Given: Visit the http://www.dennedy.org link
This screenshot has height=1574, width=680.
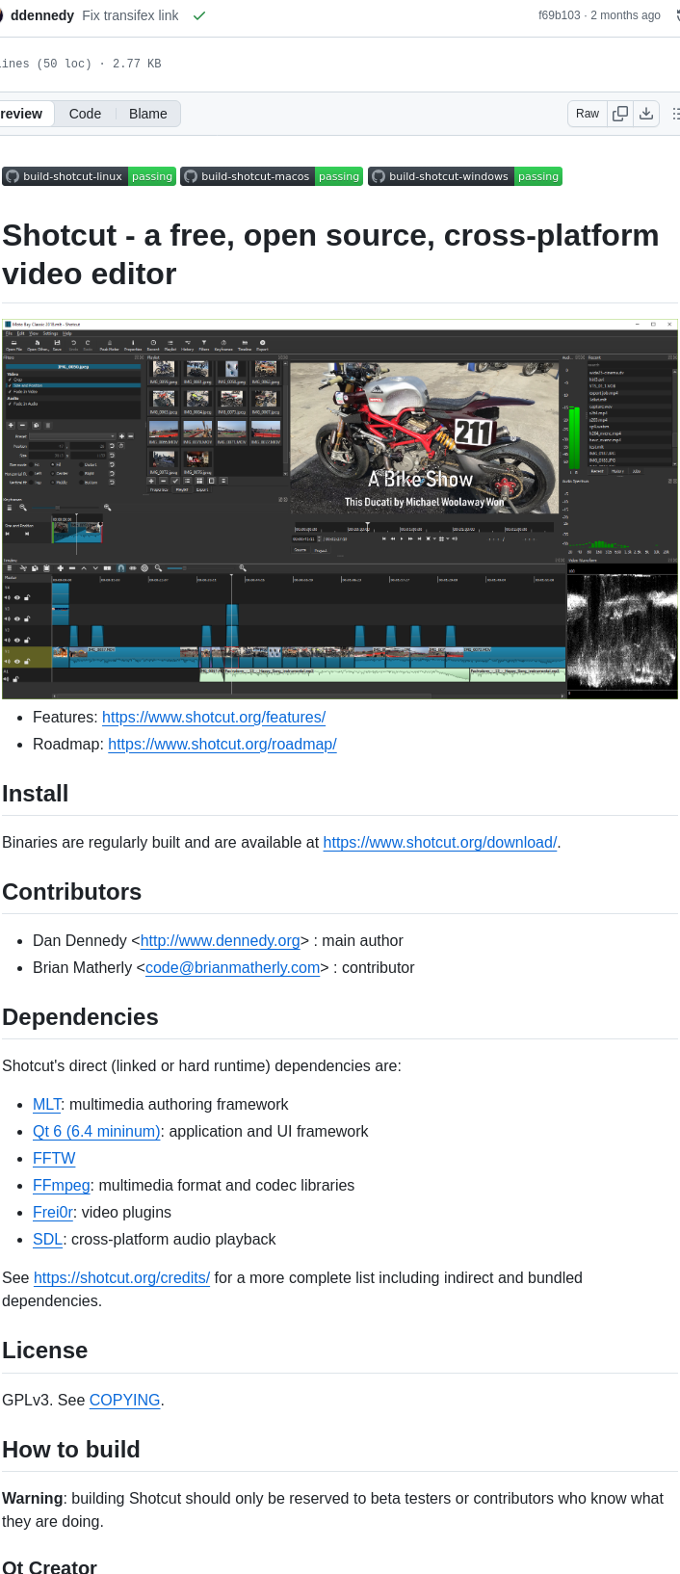Looking at the screenshot, I should (x=221, y=940).
